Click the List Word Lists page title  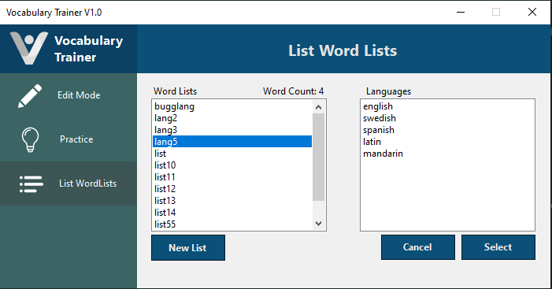(343, 50)
